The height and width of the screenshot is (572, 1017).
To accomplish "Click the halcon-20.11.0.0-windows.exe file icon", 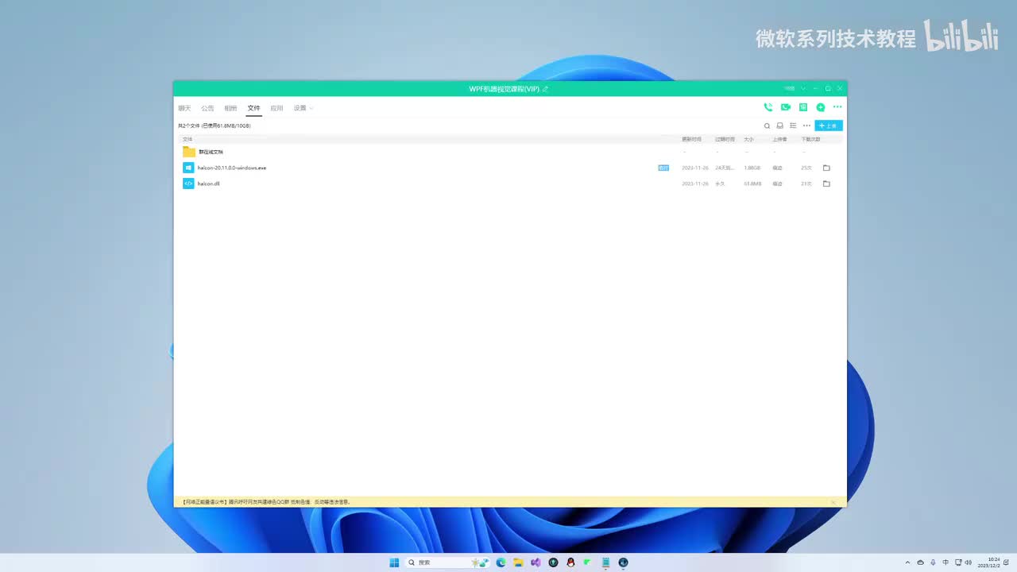I will coord(188,168).
